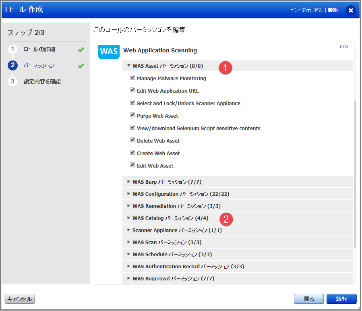Toggle Delete Web Asset checkbox

[x=132, y=141]
